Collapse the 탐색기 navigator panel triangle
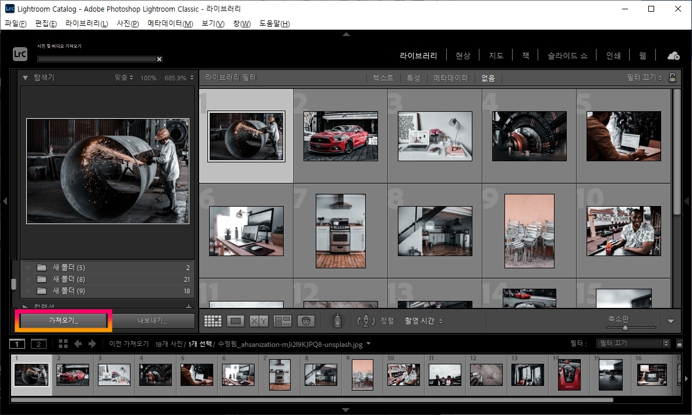692x415 pixels. pos(25,78)
